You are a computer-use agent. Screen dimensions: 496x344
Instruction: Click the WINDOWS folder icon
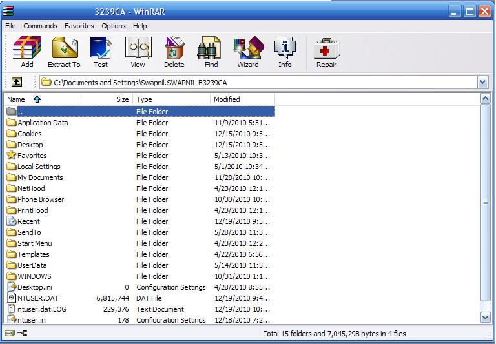(x=12, y=276)
